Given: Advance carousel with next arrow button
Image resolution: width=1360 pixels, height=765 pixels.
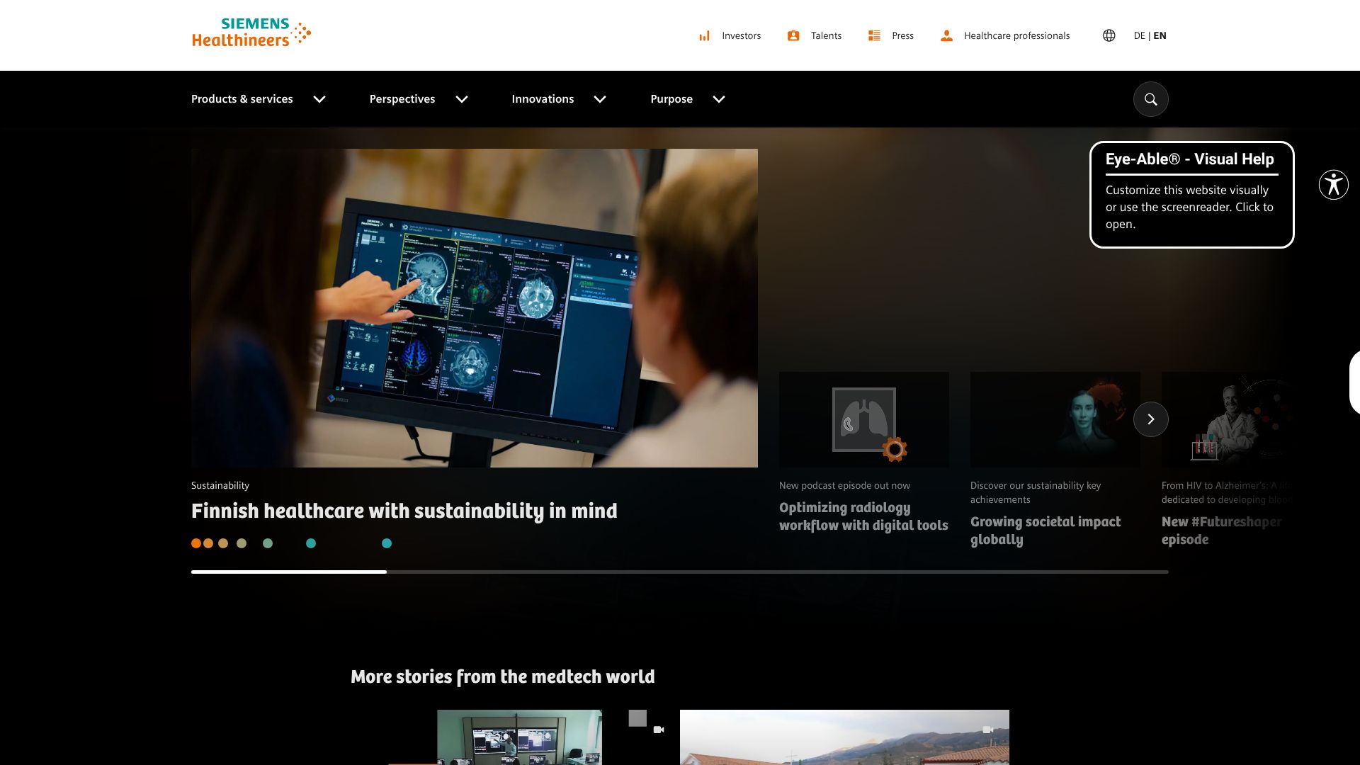Looking at the screenshot, I should [x=1150, y=419].
